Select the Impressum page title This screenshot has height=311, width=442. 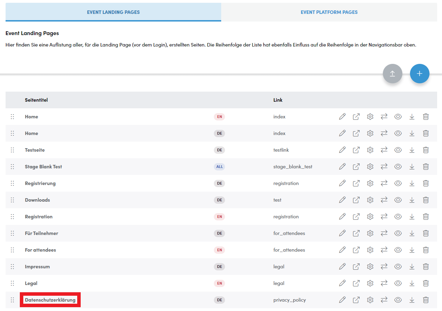37,267
